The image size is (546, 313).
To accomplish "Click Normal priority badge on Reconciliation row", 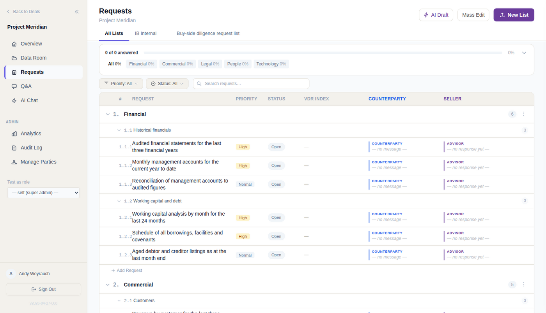I will 245,185.
